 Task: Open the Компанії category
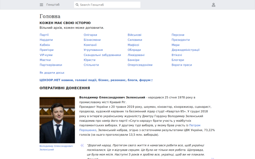click(x=90, y=45)
